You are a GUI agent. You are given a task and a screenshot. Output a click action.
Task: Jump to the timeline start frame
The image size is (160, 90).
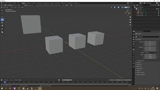(x=63, y=80)
